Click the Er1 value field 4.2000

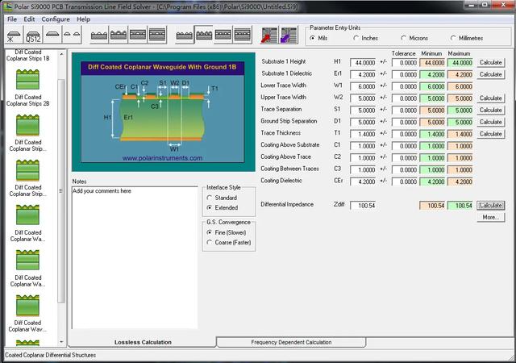click(363, 74)
